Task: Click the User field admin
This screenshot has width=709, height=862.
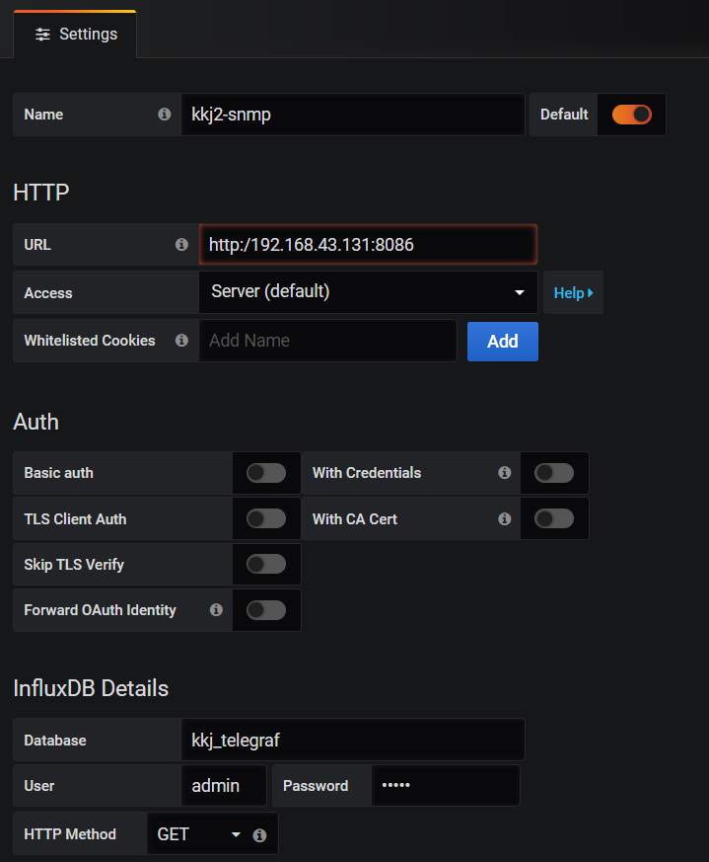Action: (x=224, y=786)
